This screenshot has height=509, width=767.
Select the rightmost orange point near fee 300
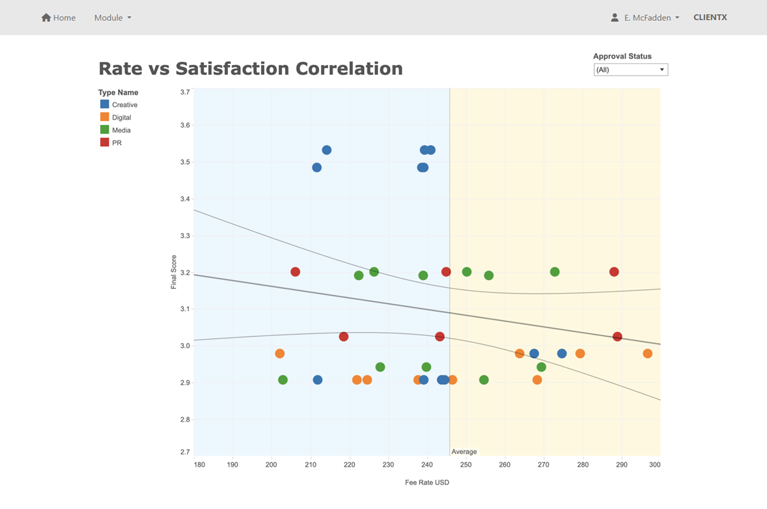tap(647, 353)
